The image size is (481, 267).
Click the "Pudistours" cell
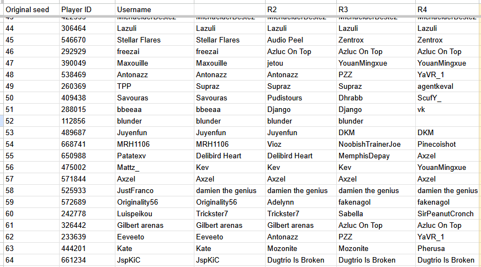coord(285,98)
